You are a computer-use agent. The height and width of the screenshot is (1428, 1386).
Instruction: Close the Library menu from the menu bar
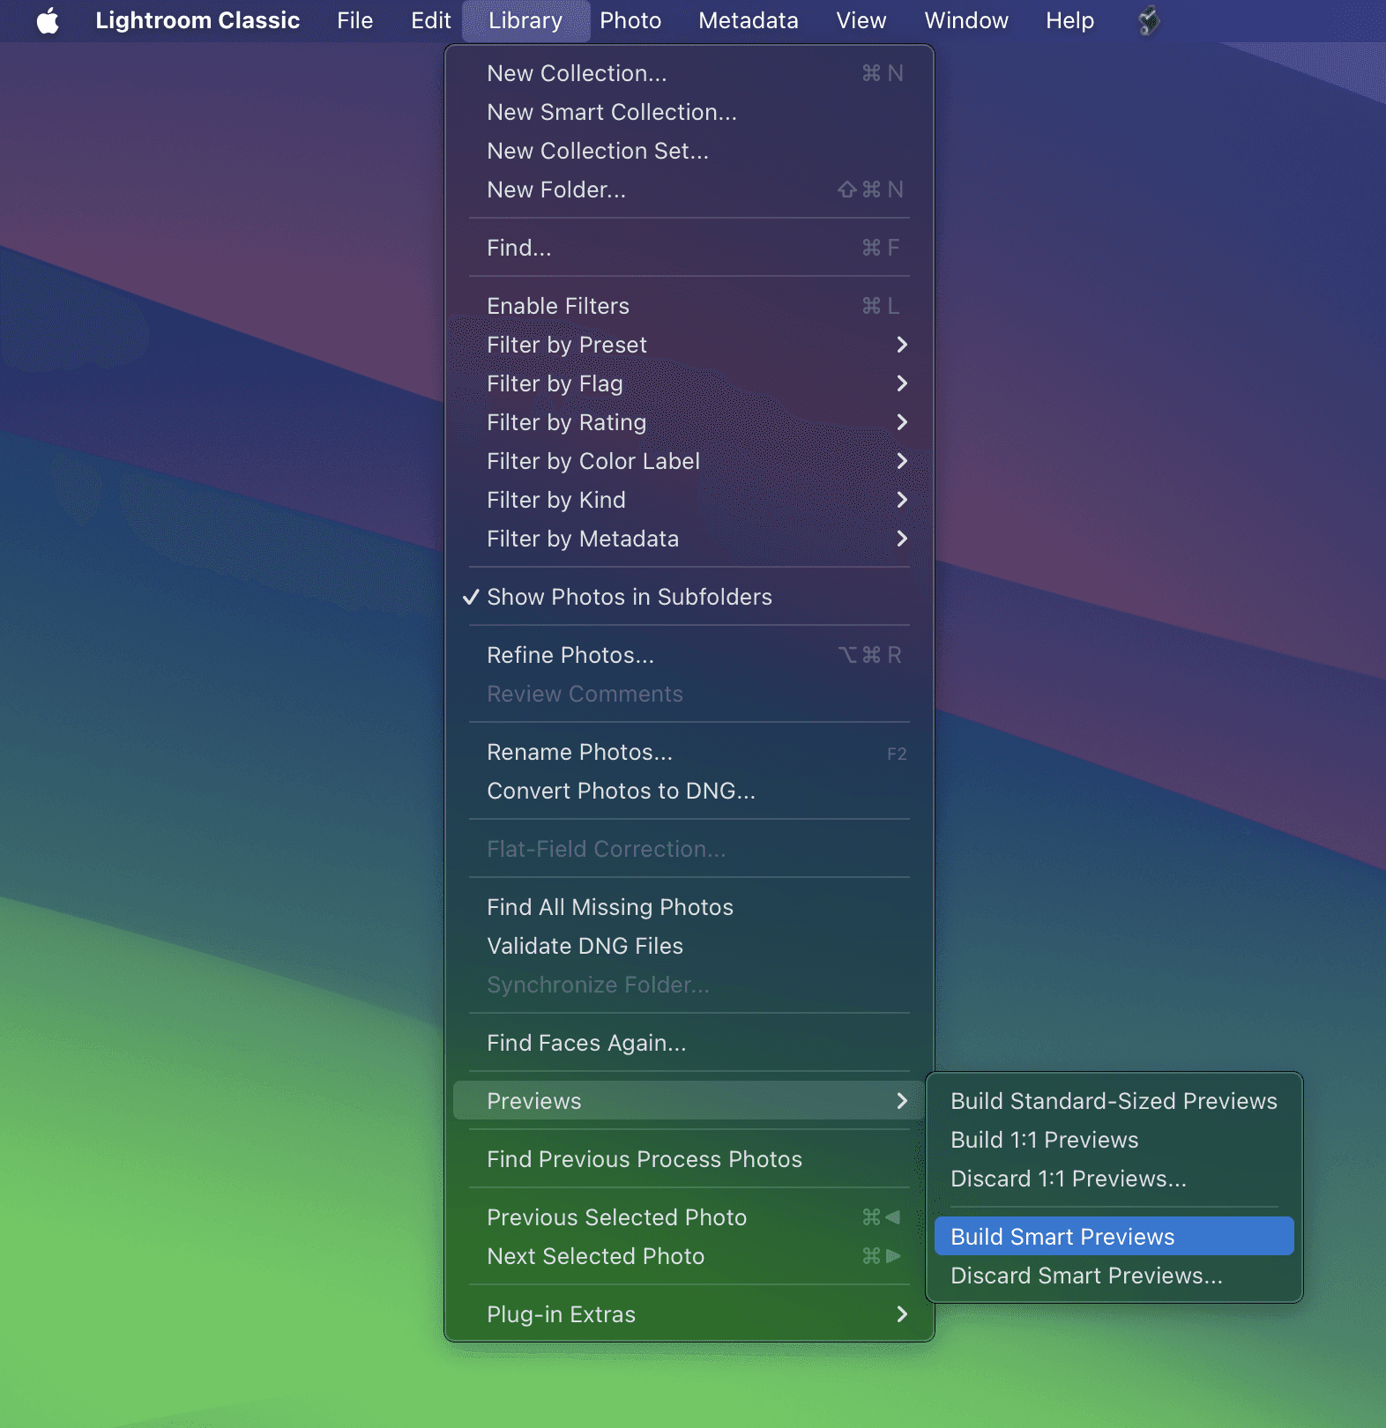coord(525,20)
